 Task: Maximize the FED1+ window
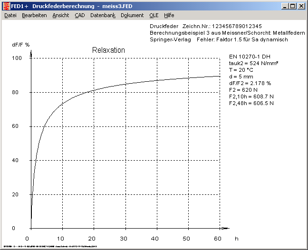tap(292, 6)
